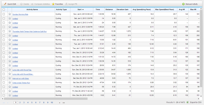Screen dimensions: 204x105
Task: Sort by Elevation Gain column header
Action: (x=122, y=10)
